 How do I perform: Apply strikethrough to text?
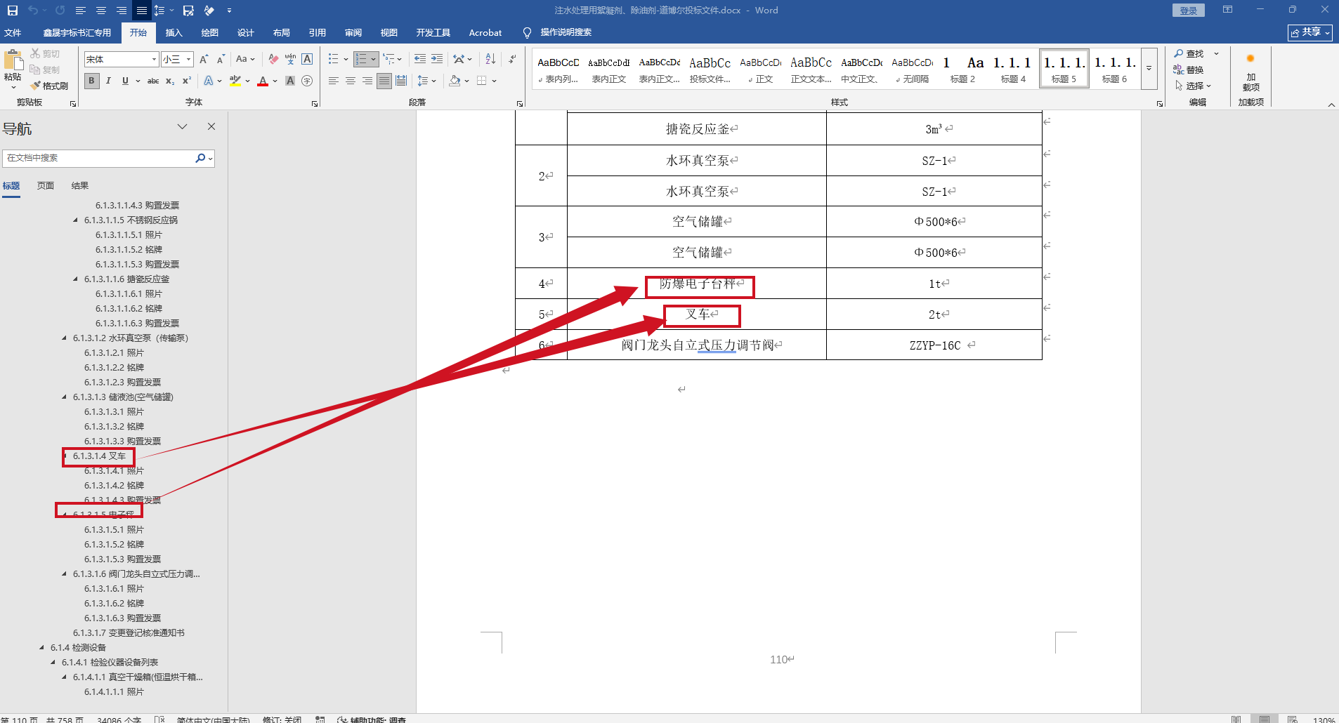coord(153,81)
